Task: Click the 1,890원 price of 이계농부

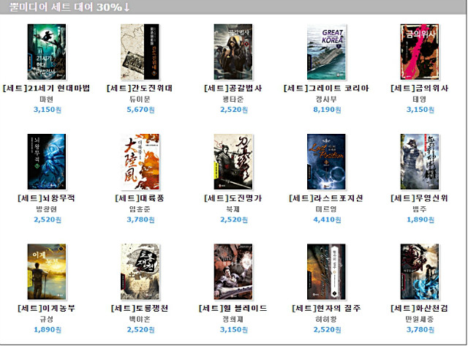Action: point(48,330)
